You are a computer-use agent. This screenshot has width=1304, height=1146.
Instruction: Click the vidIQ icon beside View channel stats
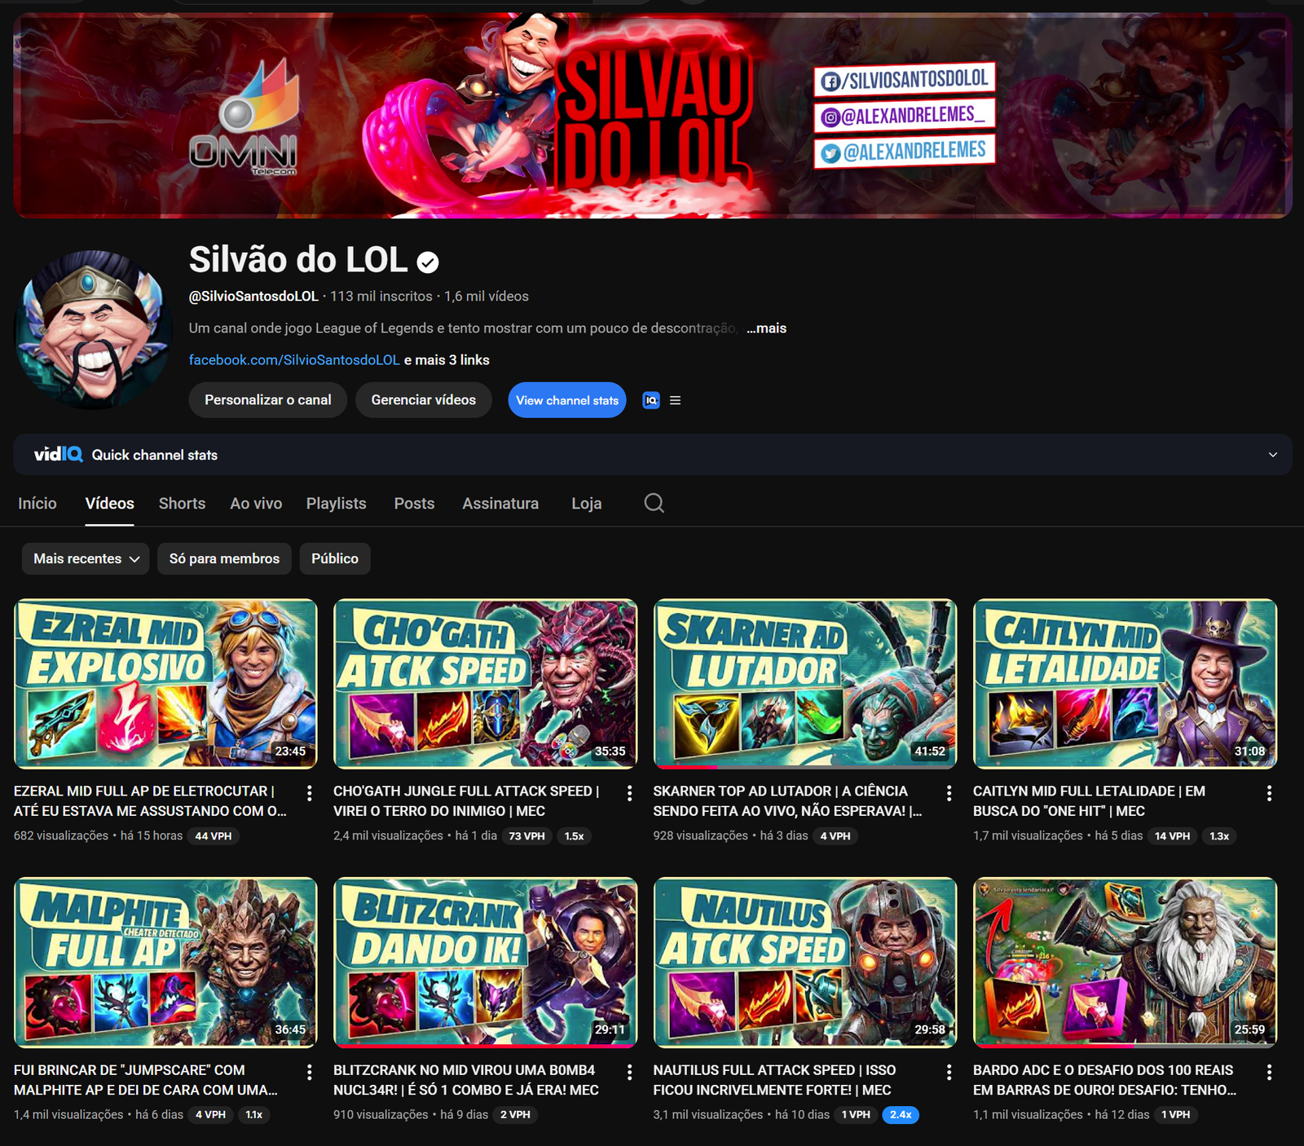pos(650,400)
